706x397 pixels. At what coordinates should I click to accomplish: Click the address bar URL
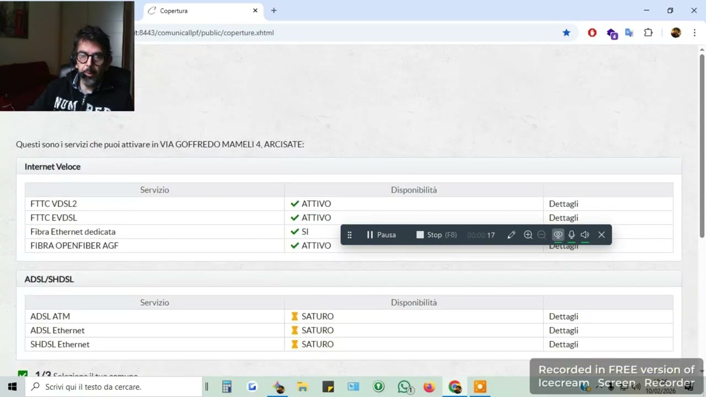point(204,33)
